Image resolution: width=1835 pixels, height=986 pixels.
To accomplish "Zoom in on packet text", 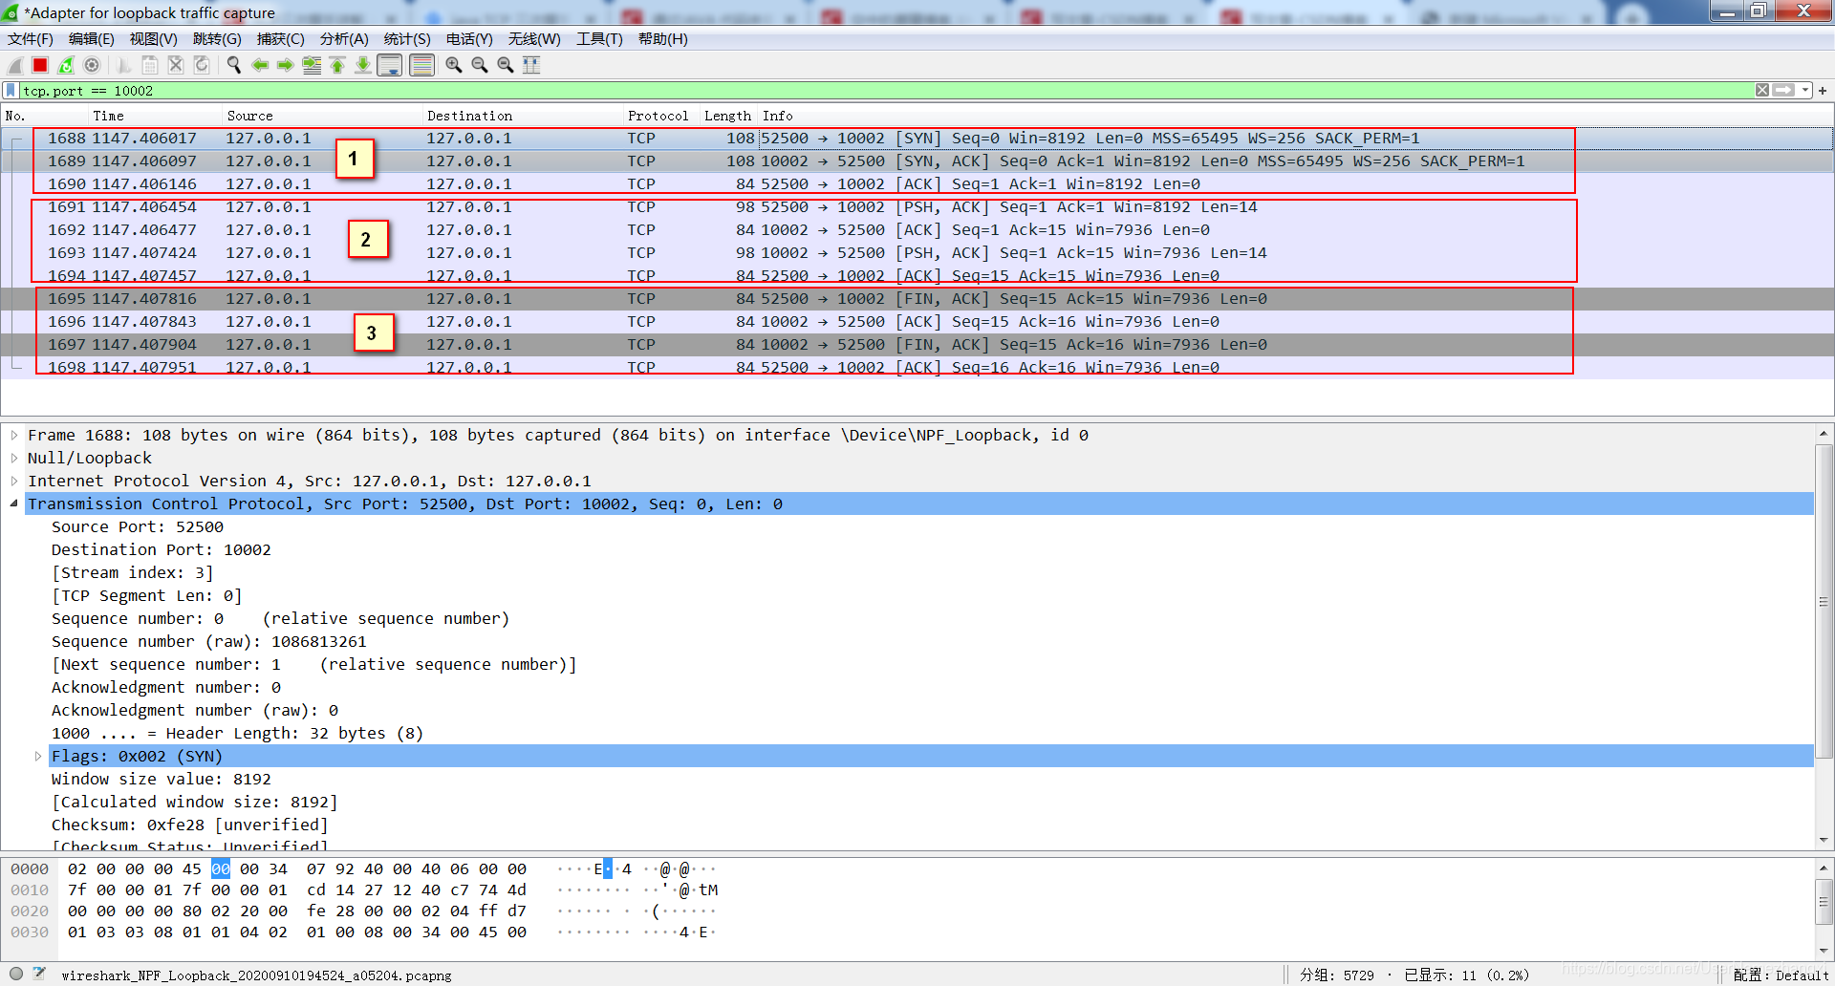I will click(x=454, y=65).
